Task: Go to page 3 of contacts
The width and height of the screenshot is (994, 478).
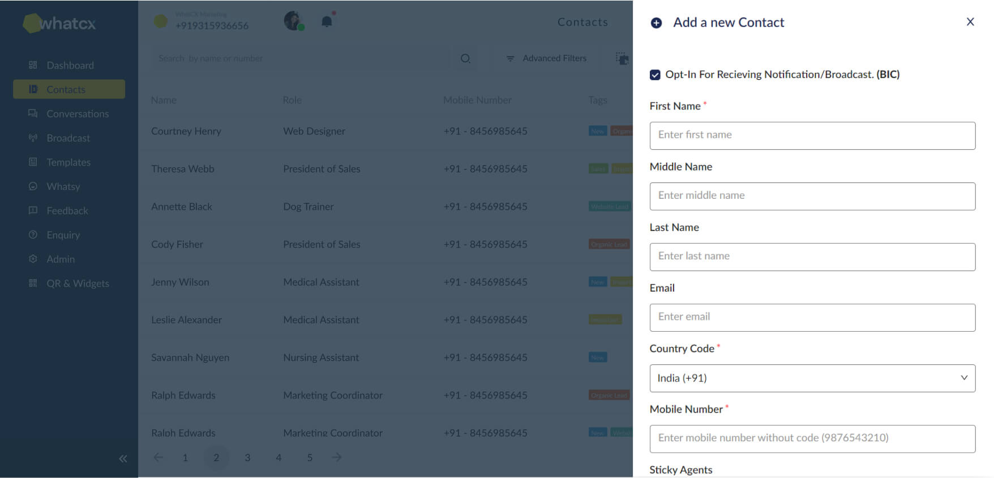Action: [x=247, y=458]
